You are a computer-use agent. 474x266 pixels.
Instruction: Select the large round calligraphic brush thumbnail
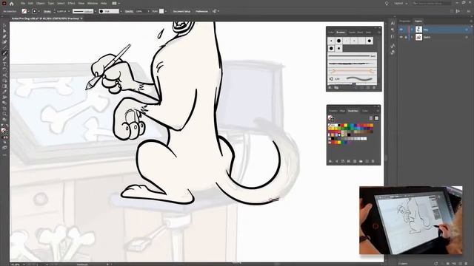(x=339, y=41)
